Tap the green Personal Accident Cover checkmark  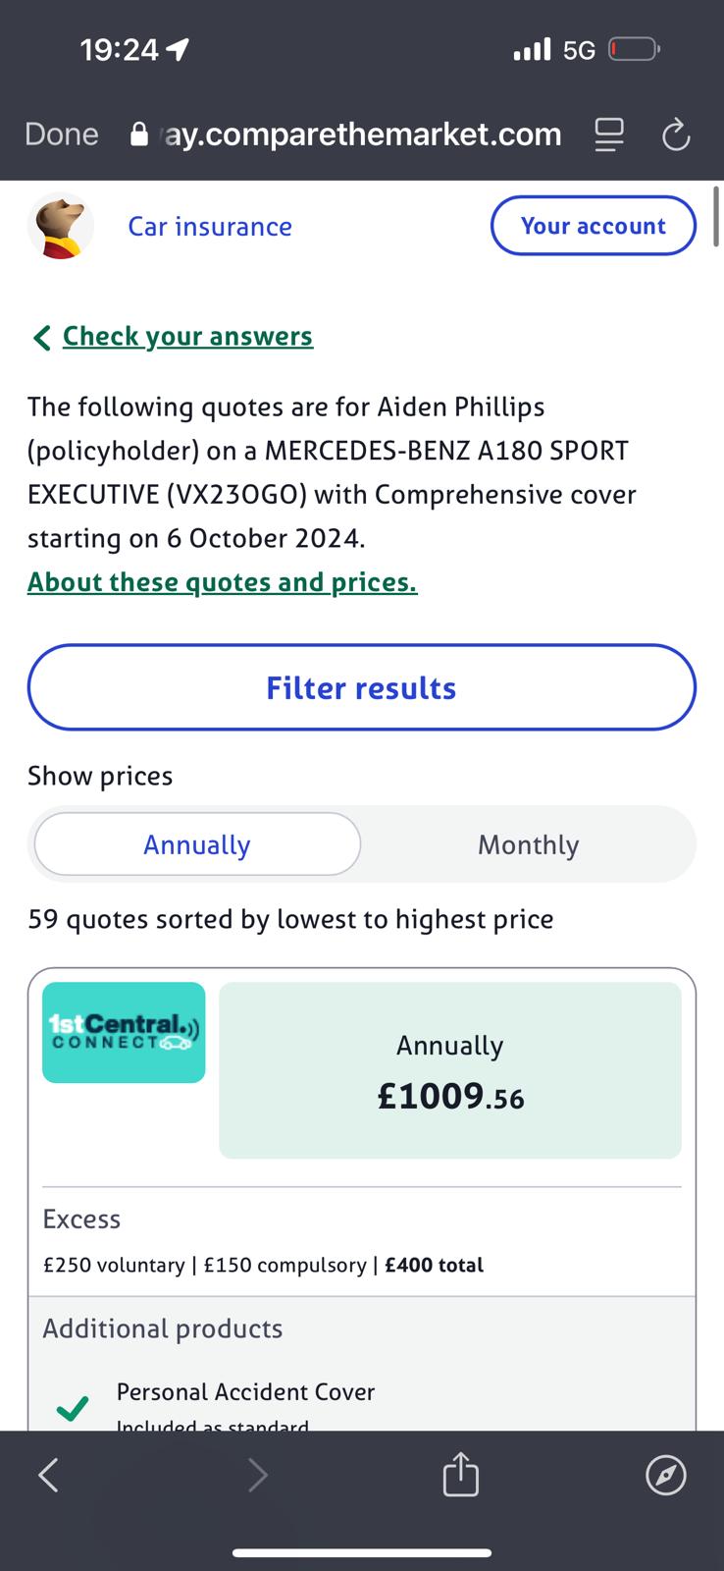coord(73,1408)
